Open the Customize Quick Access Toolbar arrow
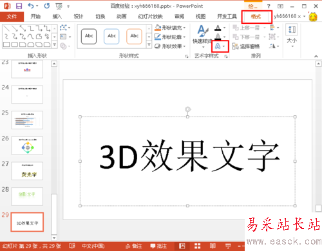 pyautogui.click(x=68, y=6)
